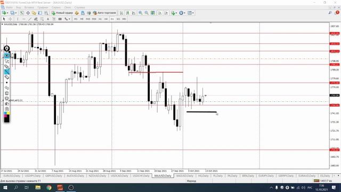Switch chart to line chart mode

tap(134, 13)
